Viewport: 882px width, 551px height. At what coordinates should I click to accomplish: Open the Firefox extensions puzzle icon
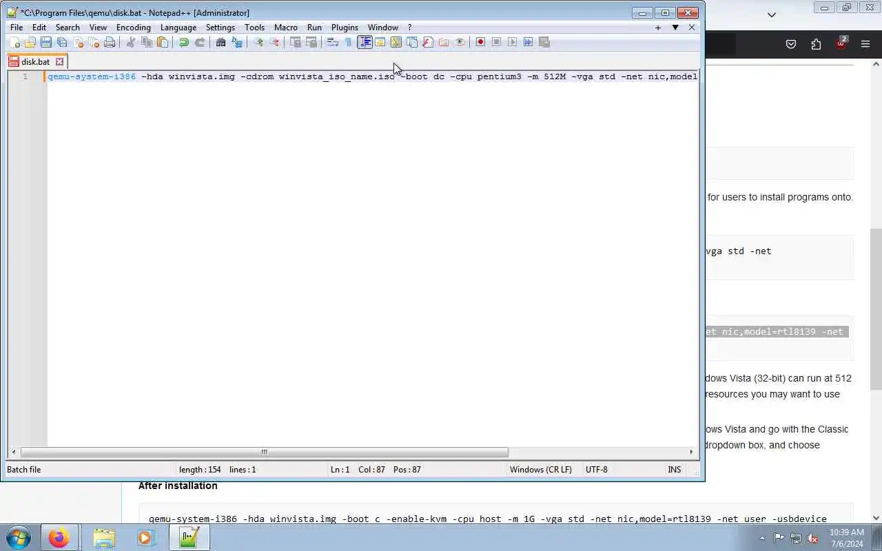point(816,44)
